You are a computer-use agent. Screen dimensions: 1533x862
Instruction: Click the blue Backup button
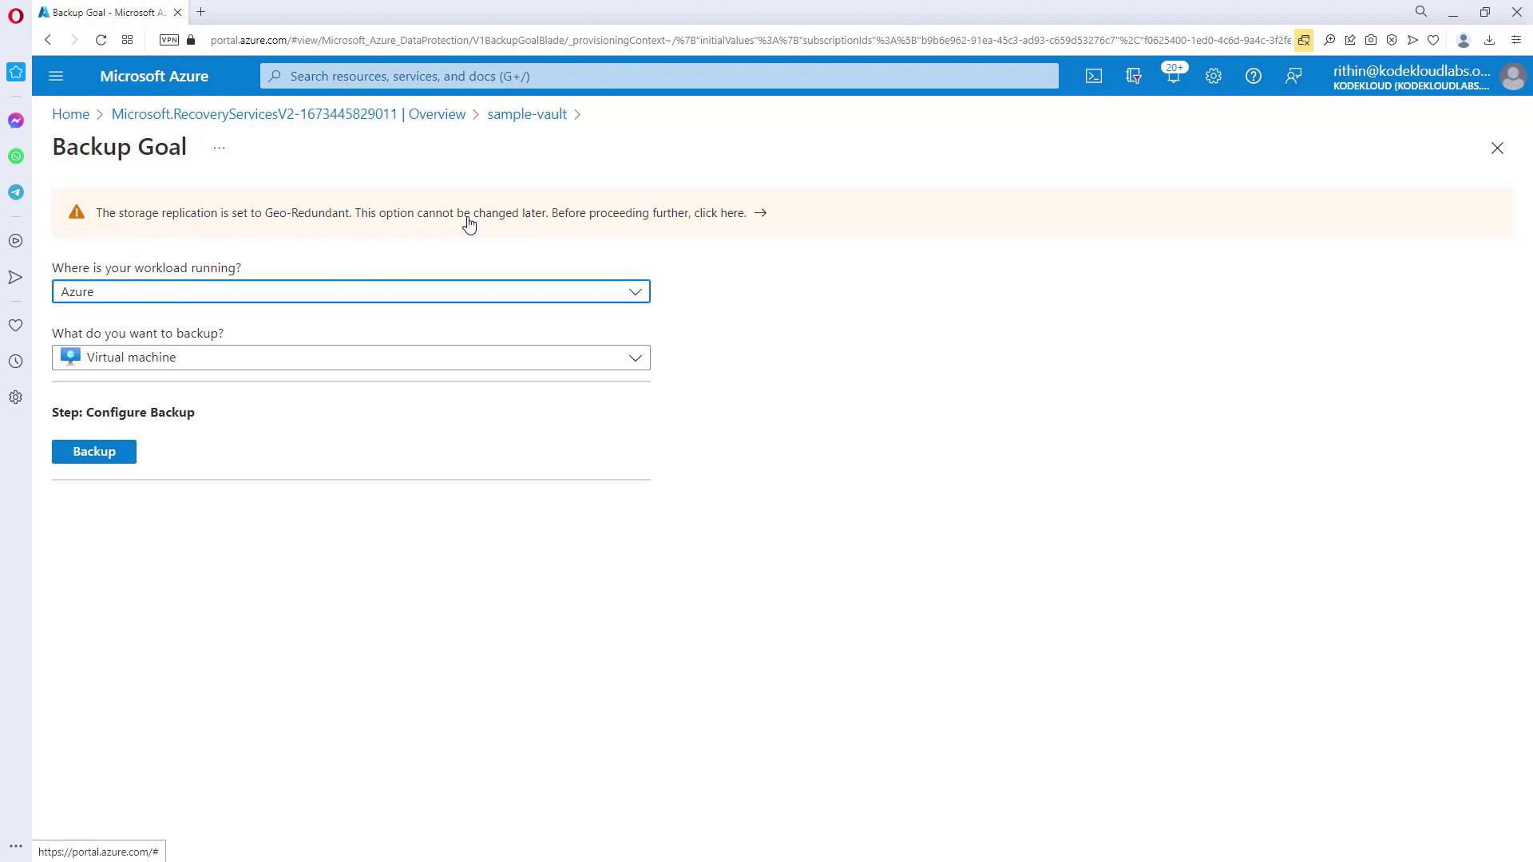pos(94,452)
